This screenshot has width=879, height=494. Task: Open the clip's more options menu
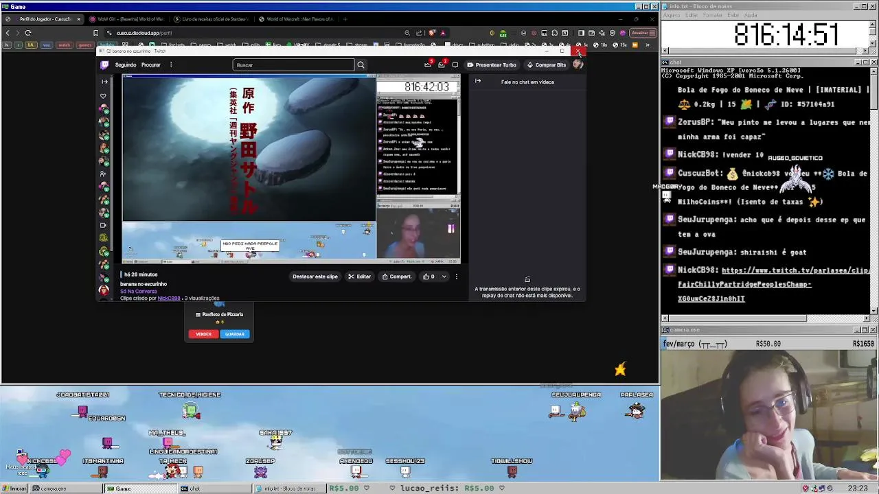tap(456, 277)
